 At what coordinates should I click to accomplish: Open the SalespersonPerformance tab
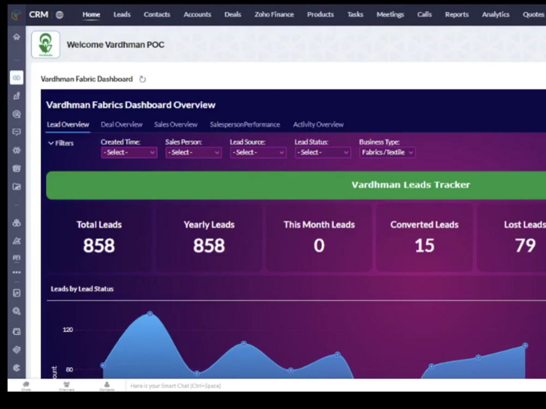tap(245, 124)
